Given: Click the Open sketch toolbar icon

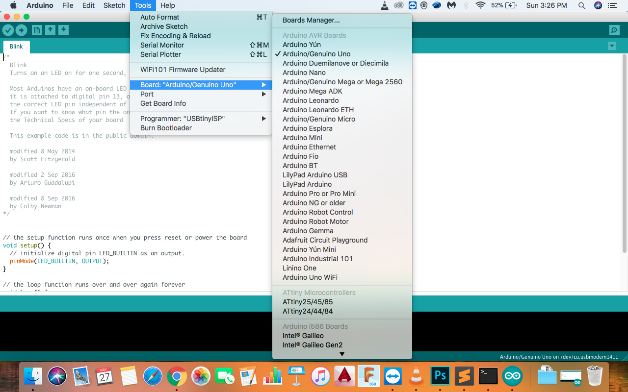Looking at the screenshot, I should (x=50, y=30).
